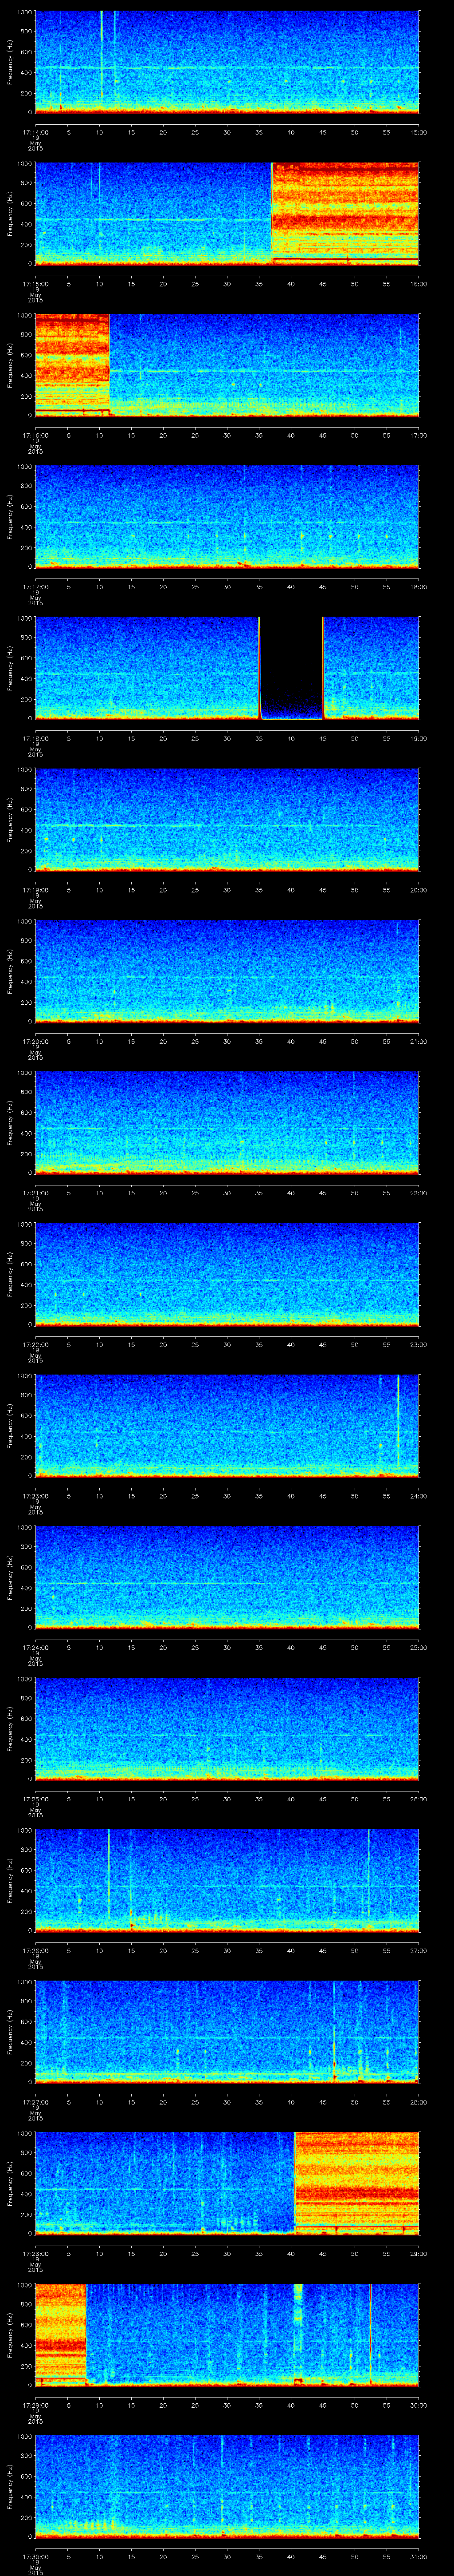This screenshot has height=2576, width=454.
Task: Click the red noise block in the 17:16:00 spectrogram
Action: tap(72, 365)
